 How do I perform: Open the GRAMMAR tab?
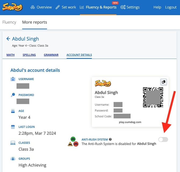click(x=51, y=55)
